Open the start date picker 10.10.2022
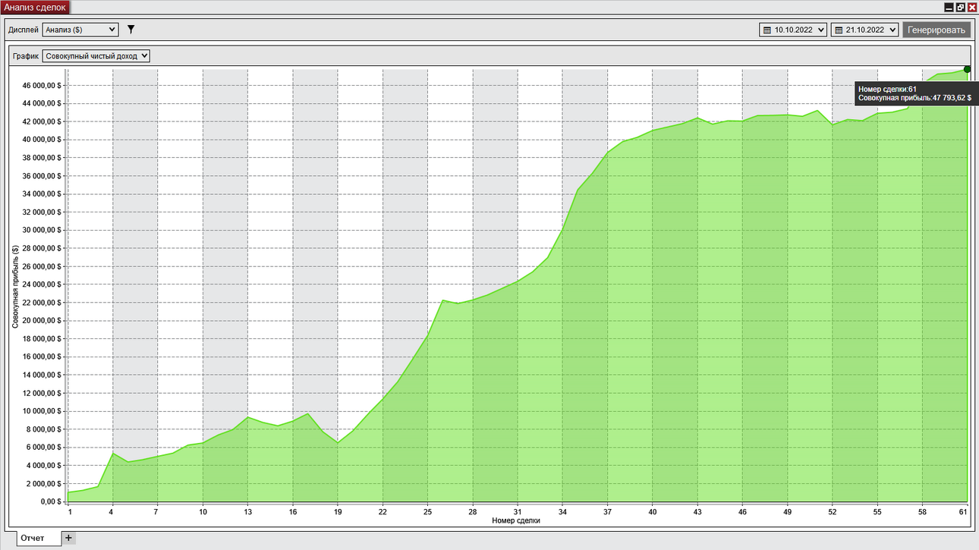 tap(793, 30)
